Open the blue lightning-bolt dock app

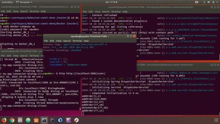[60, 120]
